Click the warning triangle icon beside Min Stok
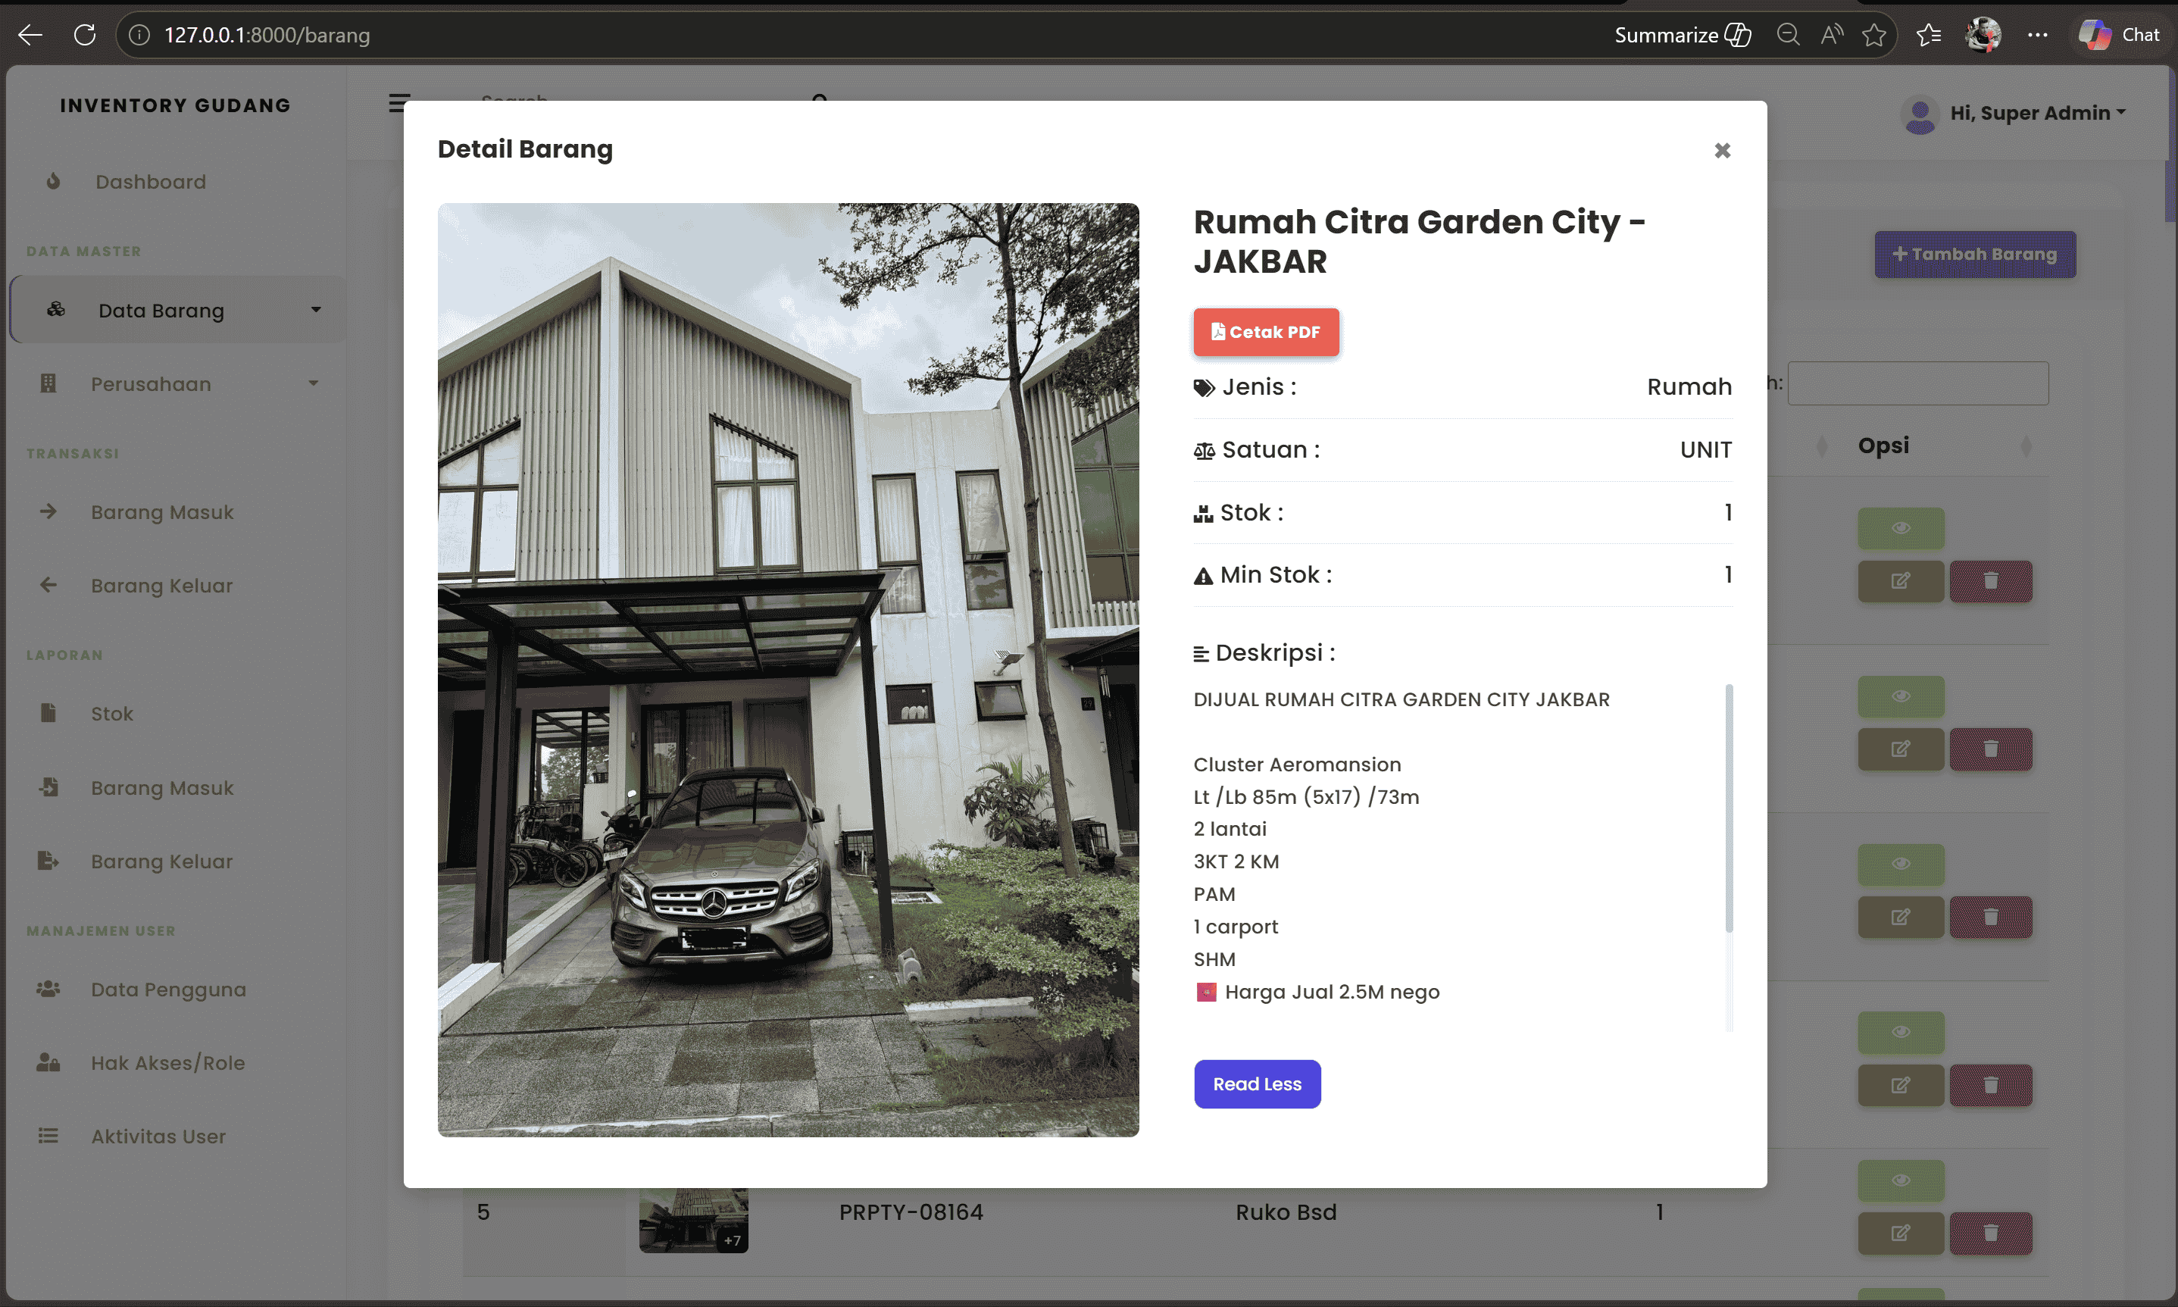The width and height of the screenshot is (2178, 1307). (1202, 576)
